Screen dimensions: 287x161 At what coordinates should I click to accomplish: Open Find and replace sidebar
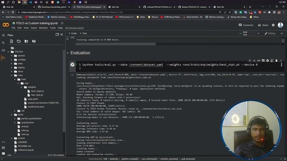(3, 43)
